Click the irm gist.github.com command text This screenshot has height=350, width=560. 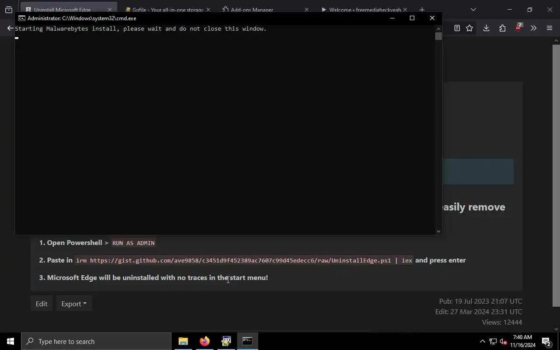[x=244, y=260]
